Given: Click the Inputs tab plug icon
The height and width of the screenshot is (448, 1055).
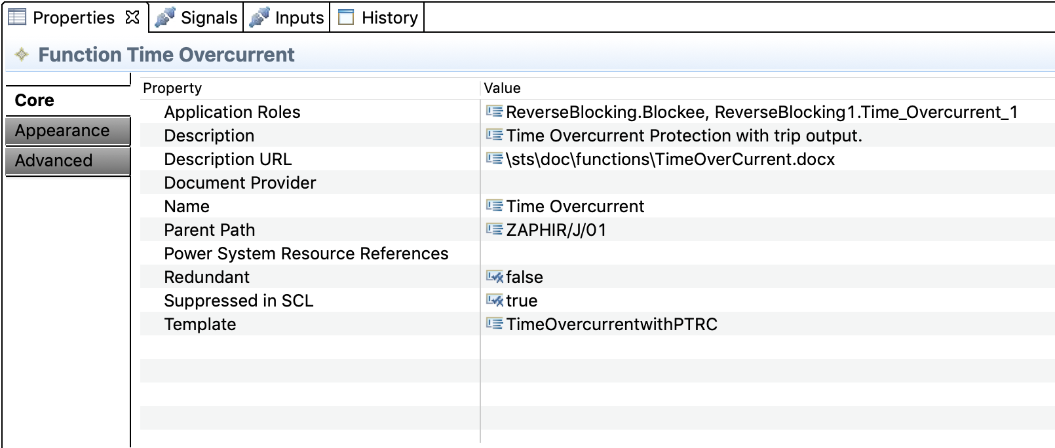Looking at the screenshot, I should tap(259, 17).
